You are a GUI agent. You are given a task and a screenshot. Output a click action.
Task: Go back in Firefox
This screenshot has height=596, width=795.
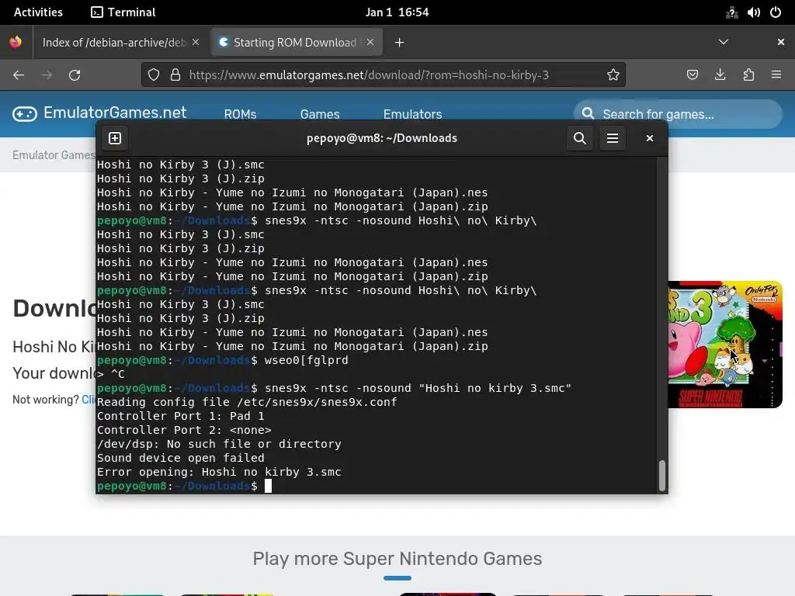[19, 75]
